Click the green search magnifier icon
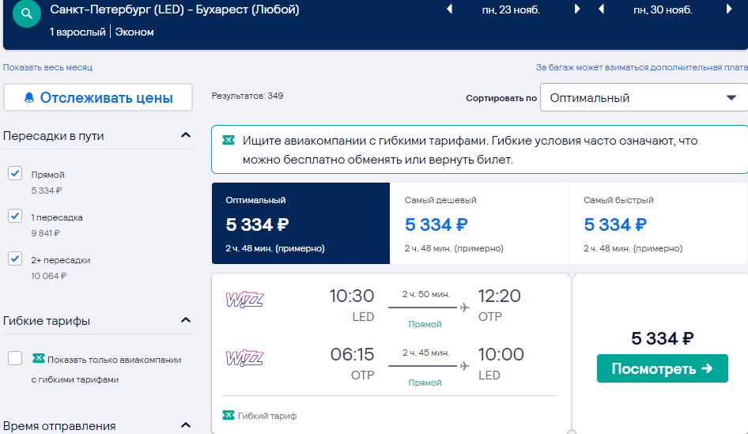748x434 pixels. [27, 13]
